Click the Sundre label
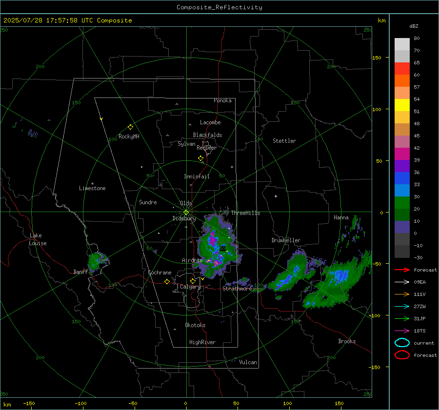Image resolution: width=439 pixels, height=410 pixels. pos(148,202)
